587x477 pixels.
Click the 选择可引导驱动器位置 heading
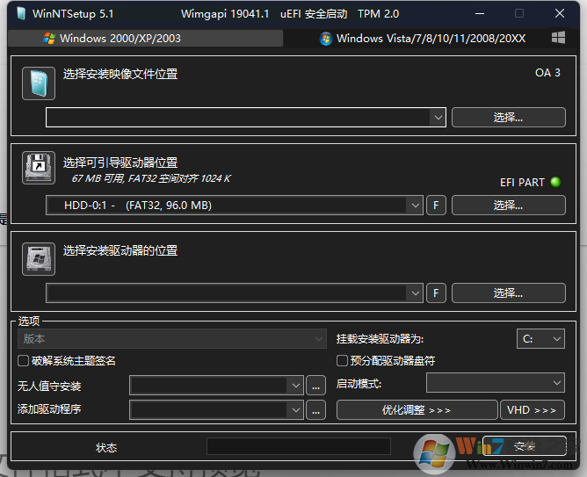[120, 163]
